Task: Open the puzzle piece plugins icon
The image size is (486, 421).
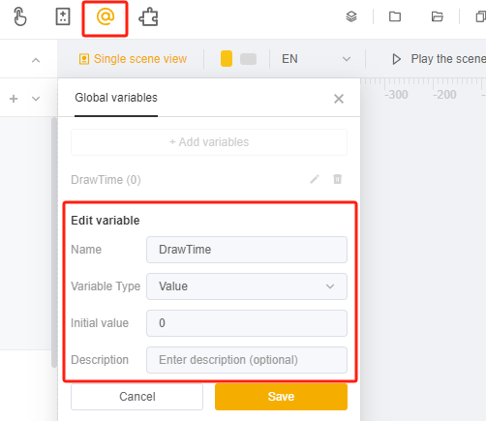Action: pos(148,16)
